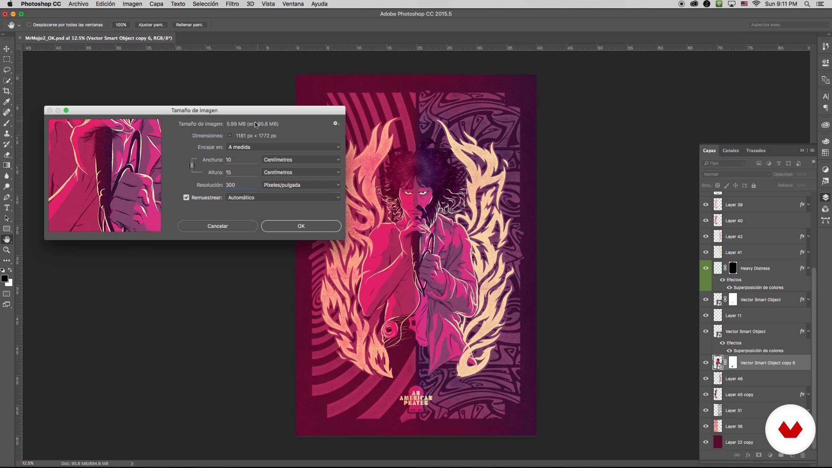832x468 pixels.
Task: Hide the Heavy Distress layer
Action: point(705,268)
